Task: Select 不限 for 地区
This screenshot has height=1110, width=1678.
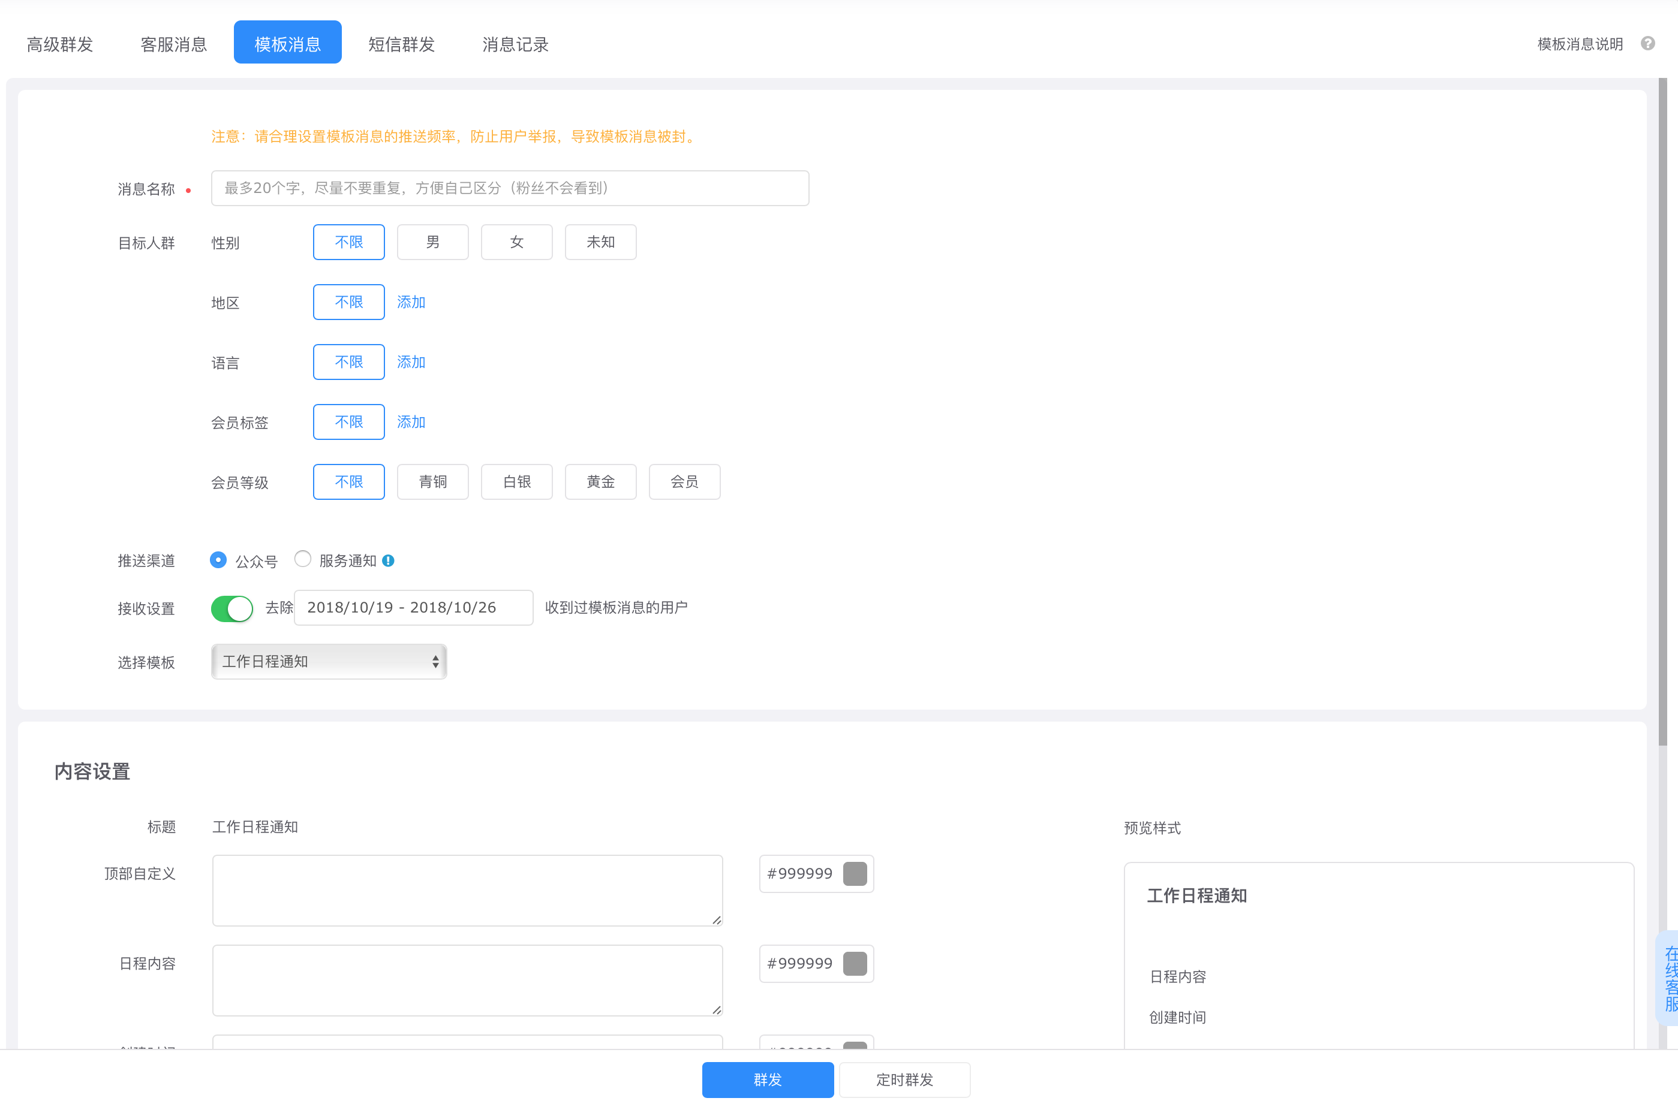Action: point(349,302)
